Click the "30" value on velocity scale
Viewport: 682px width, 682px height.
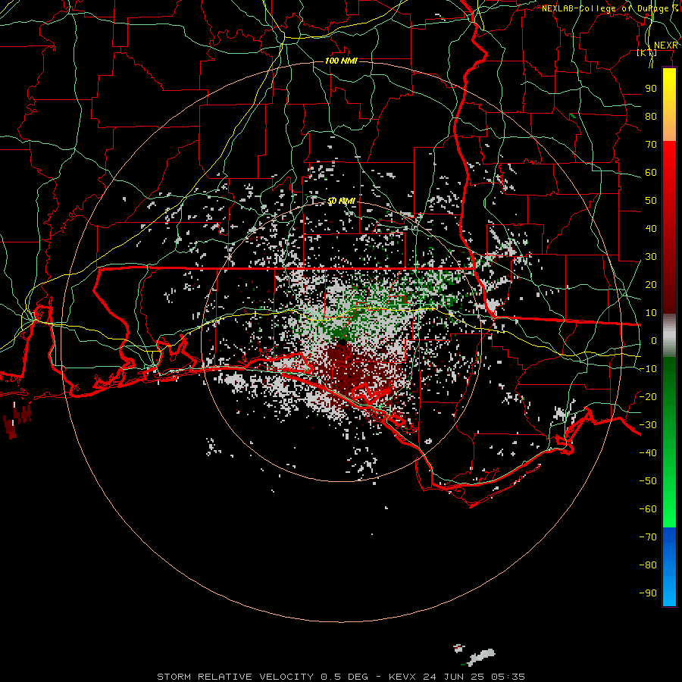click(651, 257)
